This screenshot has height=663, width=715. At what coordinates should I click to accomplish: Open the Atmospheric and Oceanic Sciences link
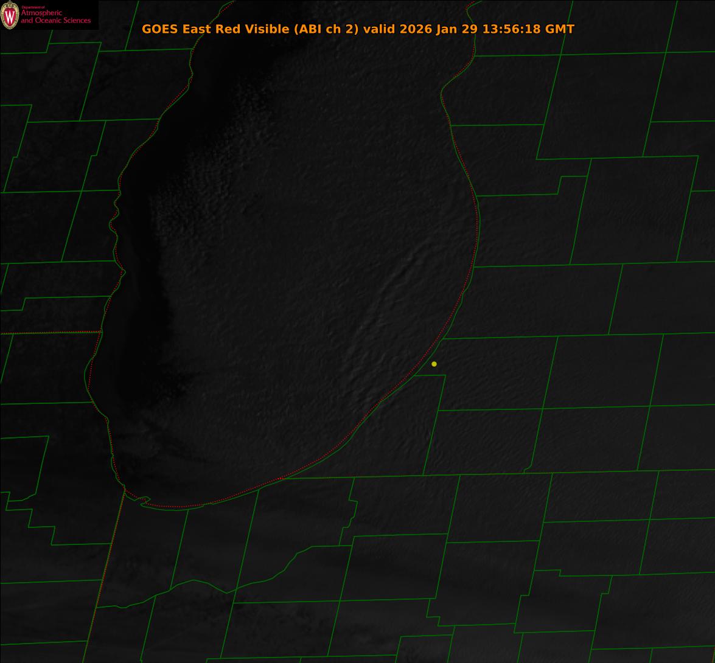point(55,17)
